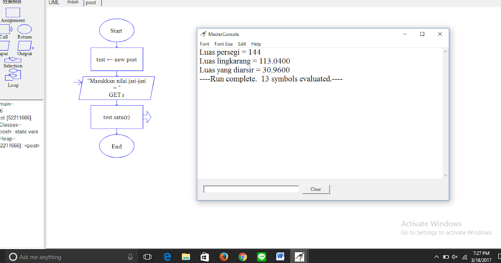The width and height of the screenshot is (501, 263).
Task: Maximize the MasterConsole window
Action: pyautogui.click(x=422, y=34)
